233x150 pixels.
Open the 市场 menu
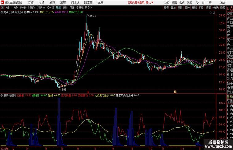41,2
